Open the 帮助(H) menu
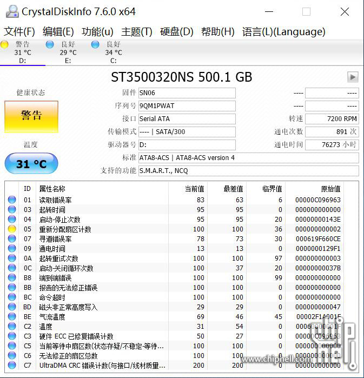The width and height of the screenshot is (364, 378). tap(218, 31)
